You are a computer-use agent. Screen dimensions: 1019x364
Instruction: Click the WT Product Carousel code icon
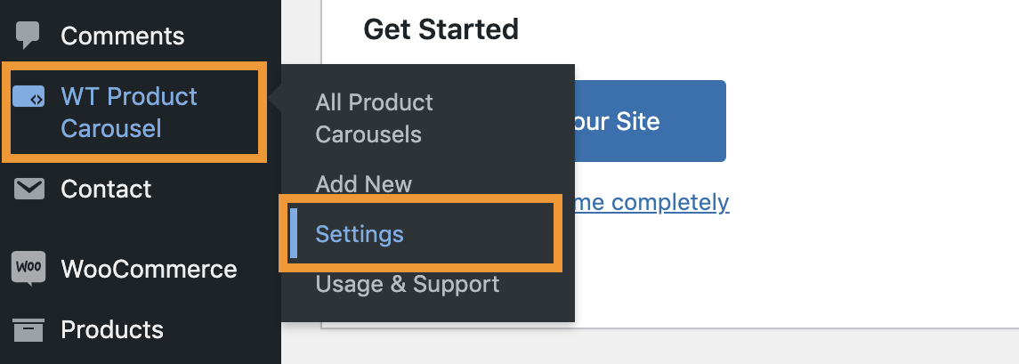pyautogui.click(x=28, y=98)
